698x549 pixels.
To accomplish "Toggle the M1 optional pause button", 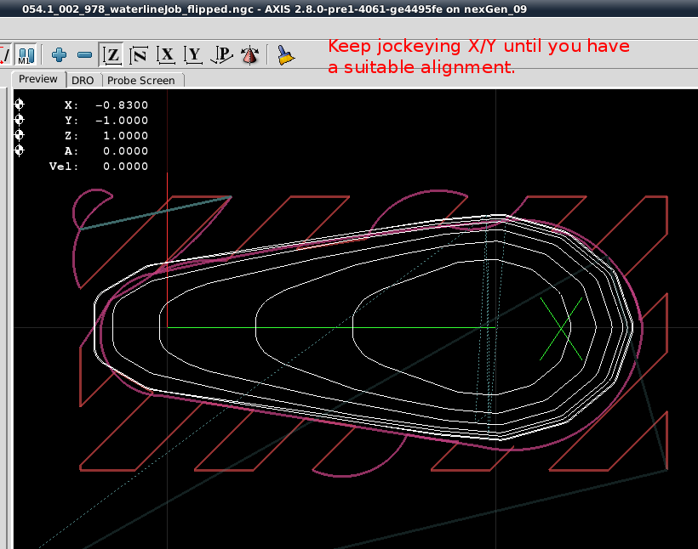I will pos(26,55).
